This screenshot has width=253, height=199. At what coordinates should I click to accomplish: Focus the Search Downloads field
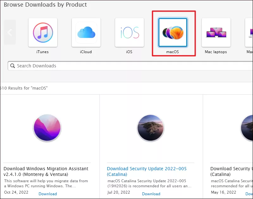pos(130,66)
